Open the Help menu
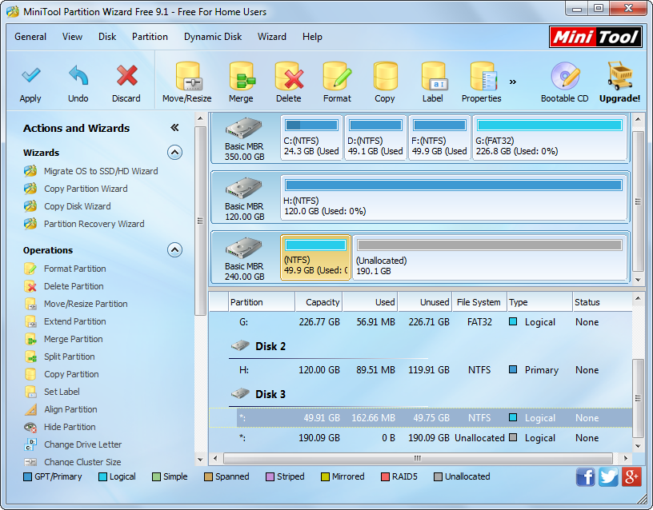This screenshot has height=510, width=653. coord(312,37)
